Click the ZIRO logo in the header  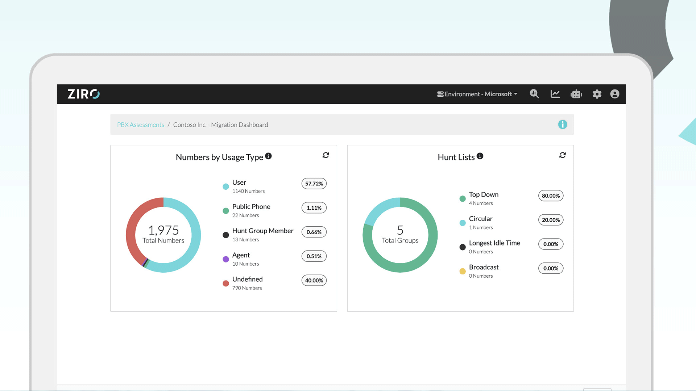pyautogui.click(x=83, y=94)
